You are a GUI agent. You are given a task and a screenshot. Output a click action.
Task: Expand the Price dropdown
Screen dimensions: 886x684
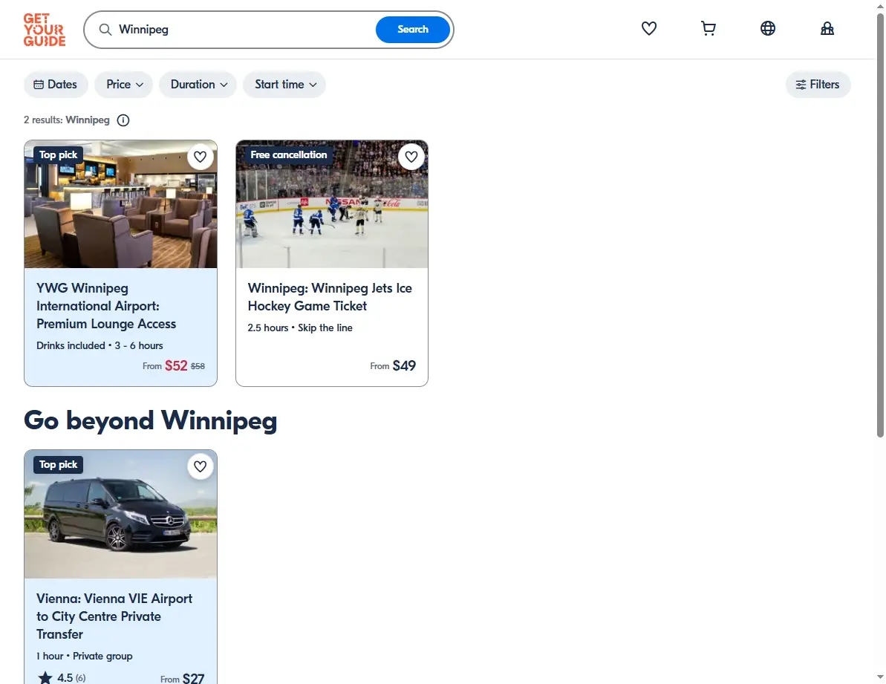coord(124,85)
